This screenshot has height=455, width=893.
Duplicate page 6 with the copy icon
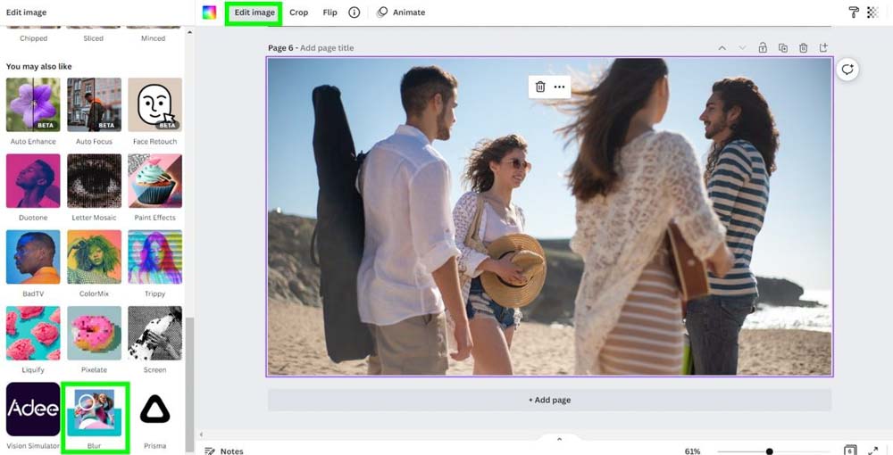(783, 48)
